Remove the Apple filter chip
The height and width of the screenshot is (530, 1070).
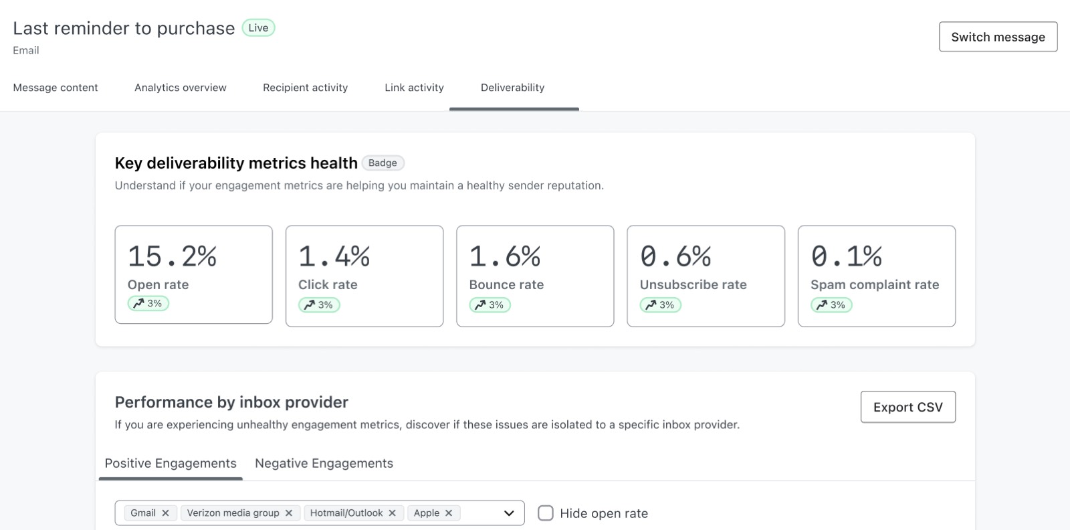tap(449, 513)
